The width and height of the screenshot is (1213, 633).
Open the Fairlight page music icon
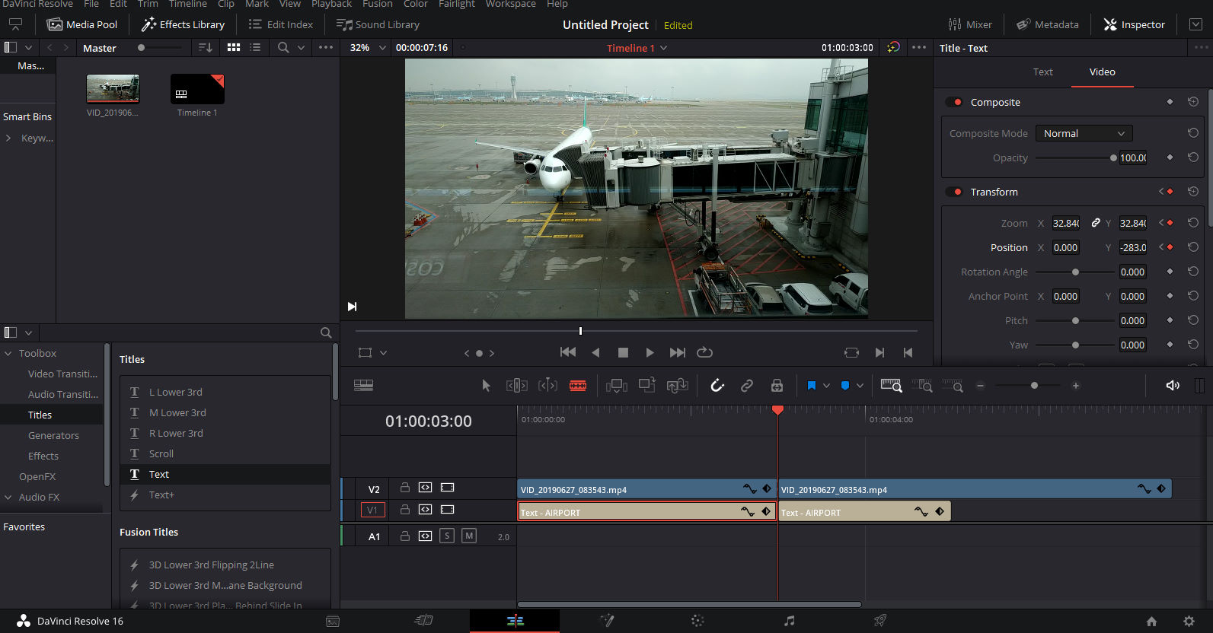pos(789,621)
